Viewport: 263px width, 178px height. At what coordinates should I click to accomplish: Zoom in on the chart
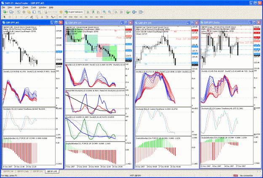(x=104, y=12)
